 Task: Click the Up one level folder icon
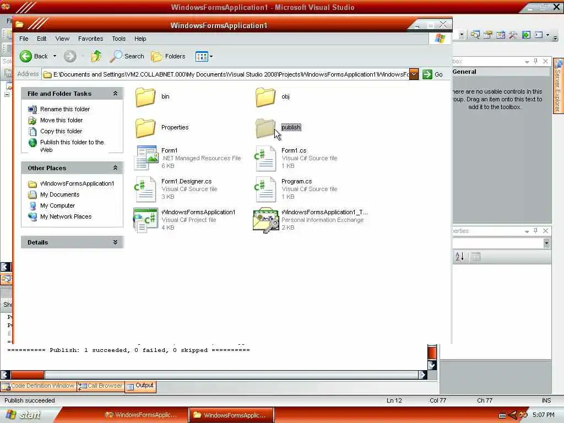[x=96, y=56]
